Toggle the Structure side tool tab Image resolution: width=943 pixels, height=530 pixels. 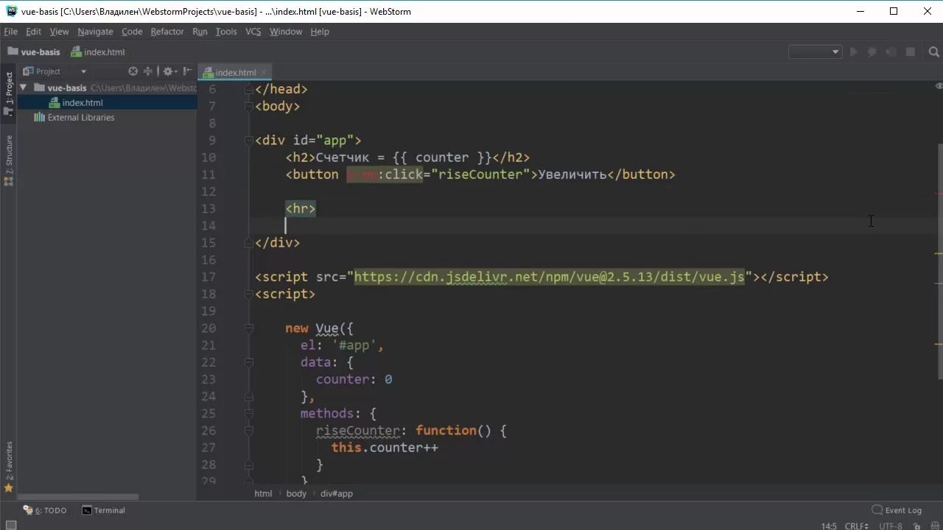(x=9, y=160)
